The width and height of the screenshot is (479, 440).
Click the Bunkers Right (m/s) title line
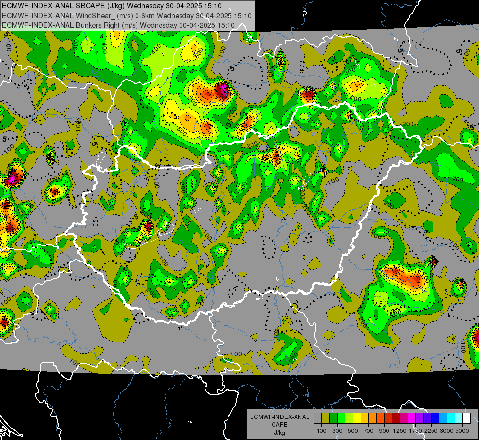118,25
